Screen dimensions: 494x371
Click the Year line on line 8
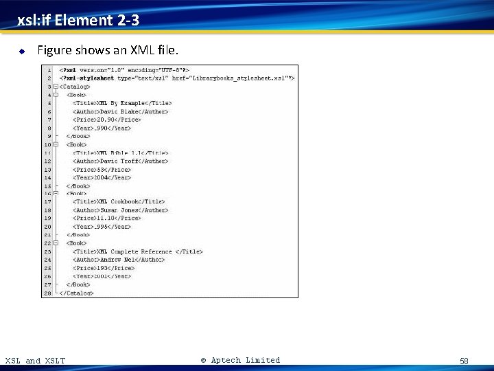pyautogui.click(x=102, y=128)
